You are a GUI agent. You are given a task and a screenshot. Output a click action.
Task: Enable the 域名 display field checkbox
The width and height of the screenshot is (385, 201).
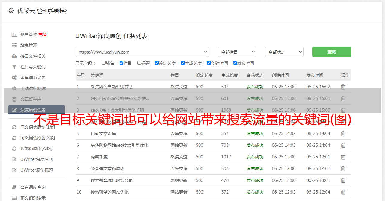104,63
